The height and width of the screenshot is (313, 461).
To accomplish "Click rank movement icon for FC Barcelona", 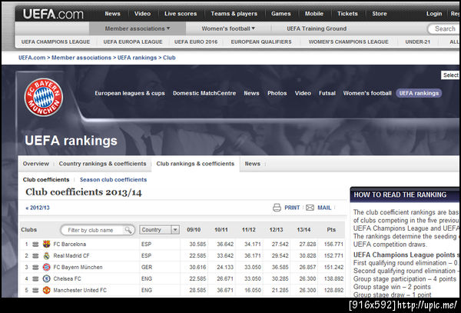I will pyautogui.click(x=35, y=244).
